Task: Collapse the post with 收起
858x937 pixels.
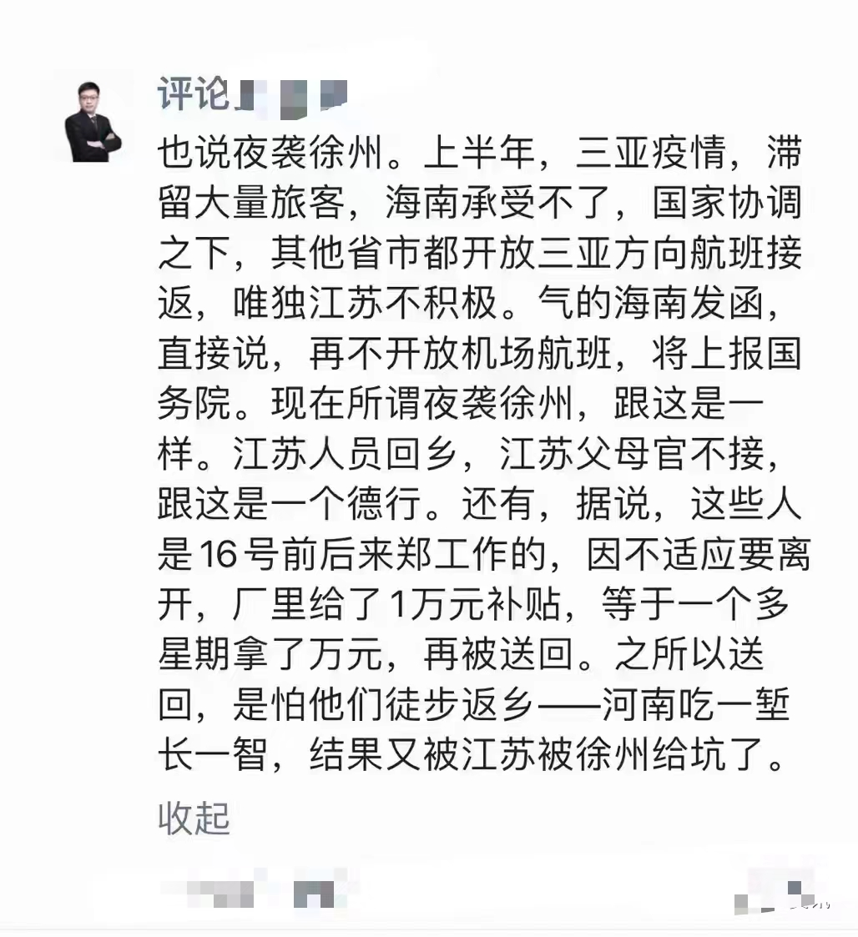Action: [x=194, y=818]
